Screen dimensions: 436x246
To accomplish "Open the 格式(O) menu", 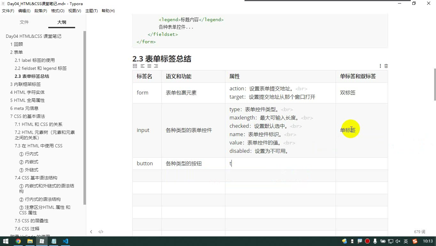I will point(58,11).
